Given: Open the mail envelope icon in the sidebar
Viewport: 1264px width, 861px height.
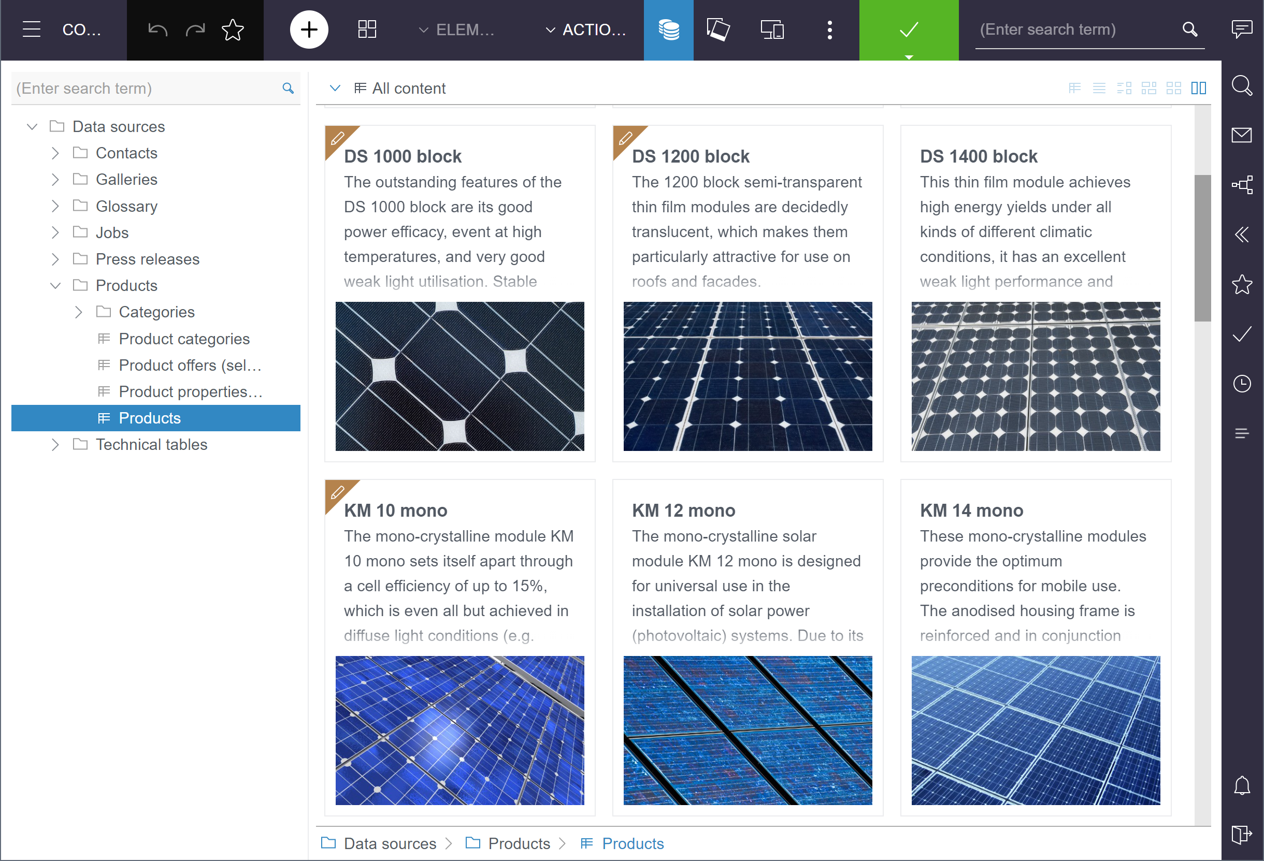Looking at the screenshot, I should (x=1242, y=135).
